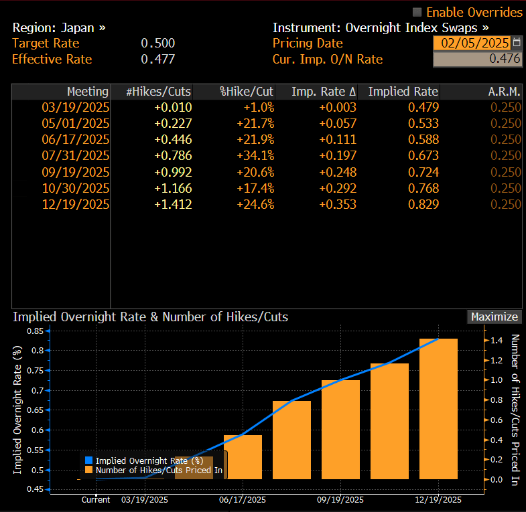Click the Target Rate label

[x=46, y=44]
